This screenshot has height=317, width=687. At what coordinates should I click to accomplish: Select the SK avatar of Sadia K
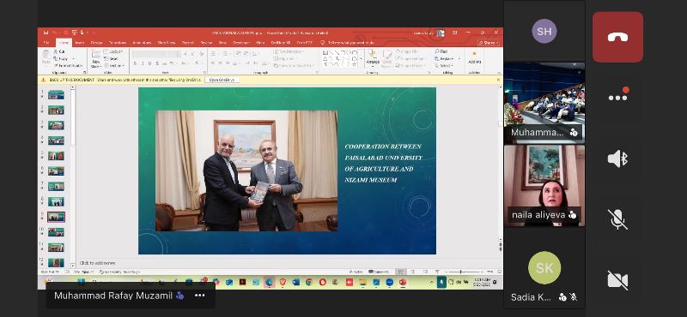tap(544, 267)
